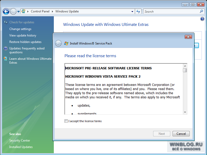This screenshot has height=155, width=207.
Task: Open Learn about Windows Ultimate Extras
Action: click(x=30, y=61)
